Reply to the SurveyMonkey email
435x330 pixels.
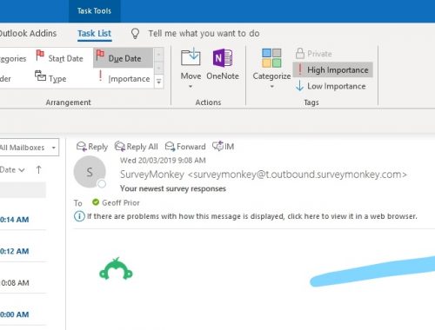pos(92,147)
